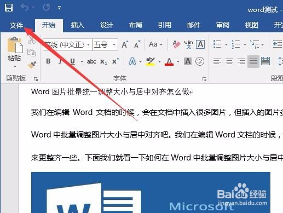Select the embedded Microsoft Word image
The height and width of the screenshot is (213, 283).
coord(151,192)
